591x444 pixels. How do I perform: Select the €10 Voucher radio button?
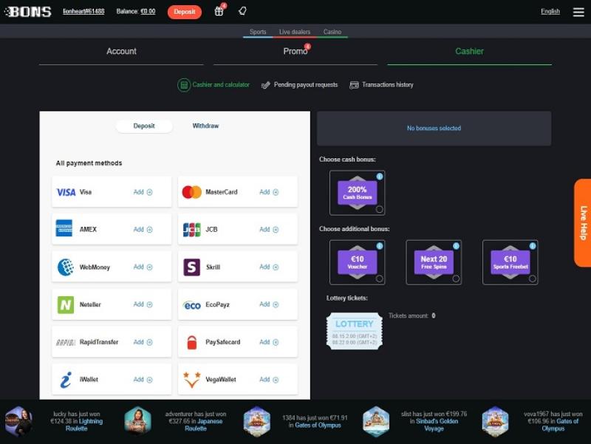click(380, 279)
